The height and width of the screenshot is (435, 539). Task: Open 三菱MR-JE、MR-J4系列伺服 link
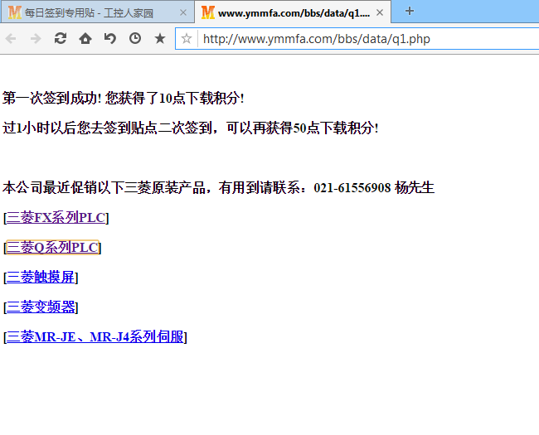pos(95,337)
